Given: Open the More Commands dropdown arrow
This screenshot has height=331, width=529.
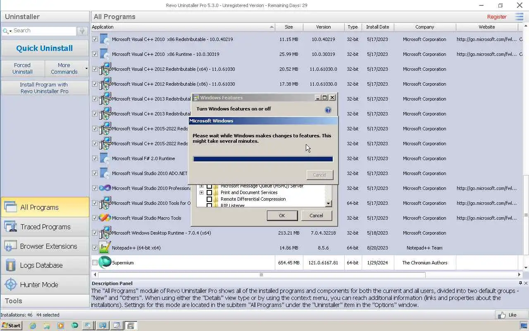Looking at the screenshot, I should [x=86, y=69].
